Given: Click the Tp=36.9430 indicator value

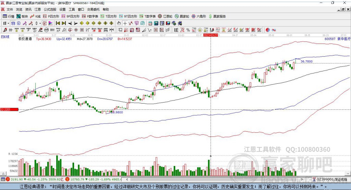Looking at the screenshot, I should [44, 39].
